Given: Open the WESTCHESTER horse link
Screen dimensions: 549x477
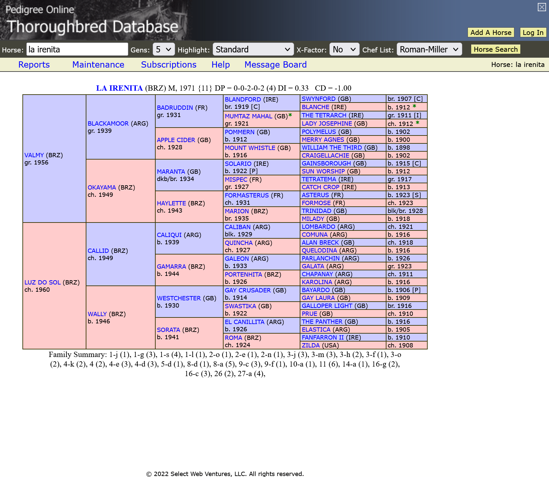Looking at the screenshot, I should (178, 298).
